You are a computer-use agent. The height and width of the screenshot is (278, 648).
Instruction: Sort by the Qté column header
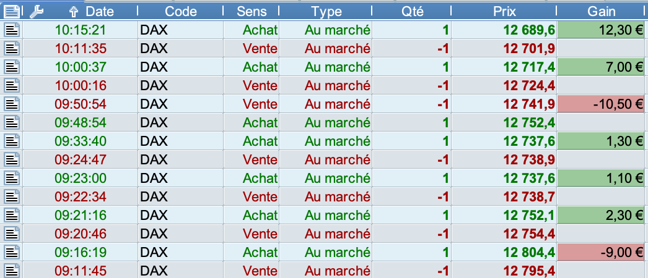tap(412, 11)
